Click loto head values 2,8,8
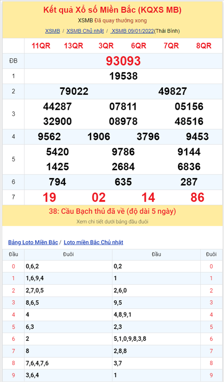This screenshot has height=382, width=224. tap(120, 351)
